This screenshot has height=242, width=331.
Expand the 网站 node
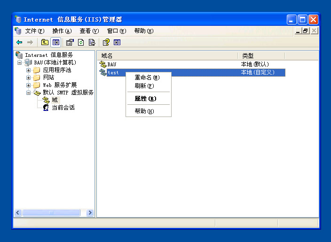(28, 78)
